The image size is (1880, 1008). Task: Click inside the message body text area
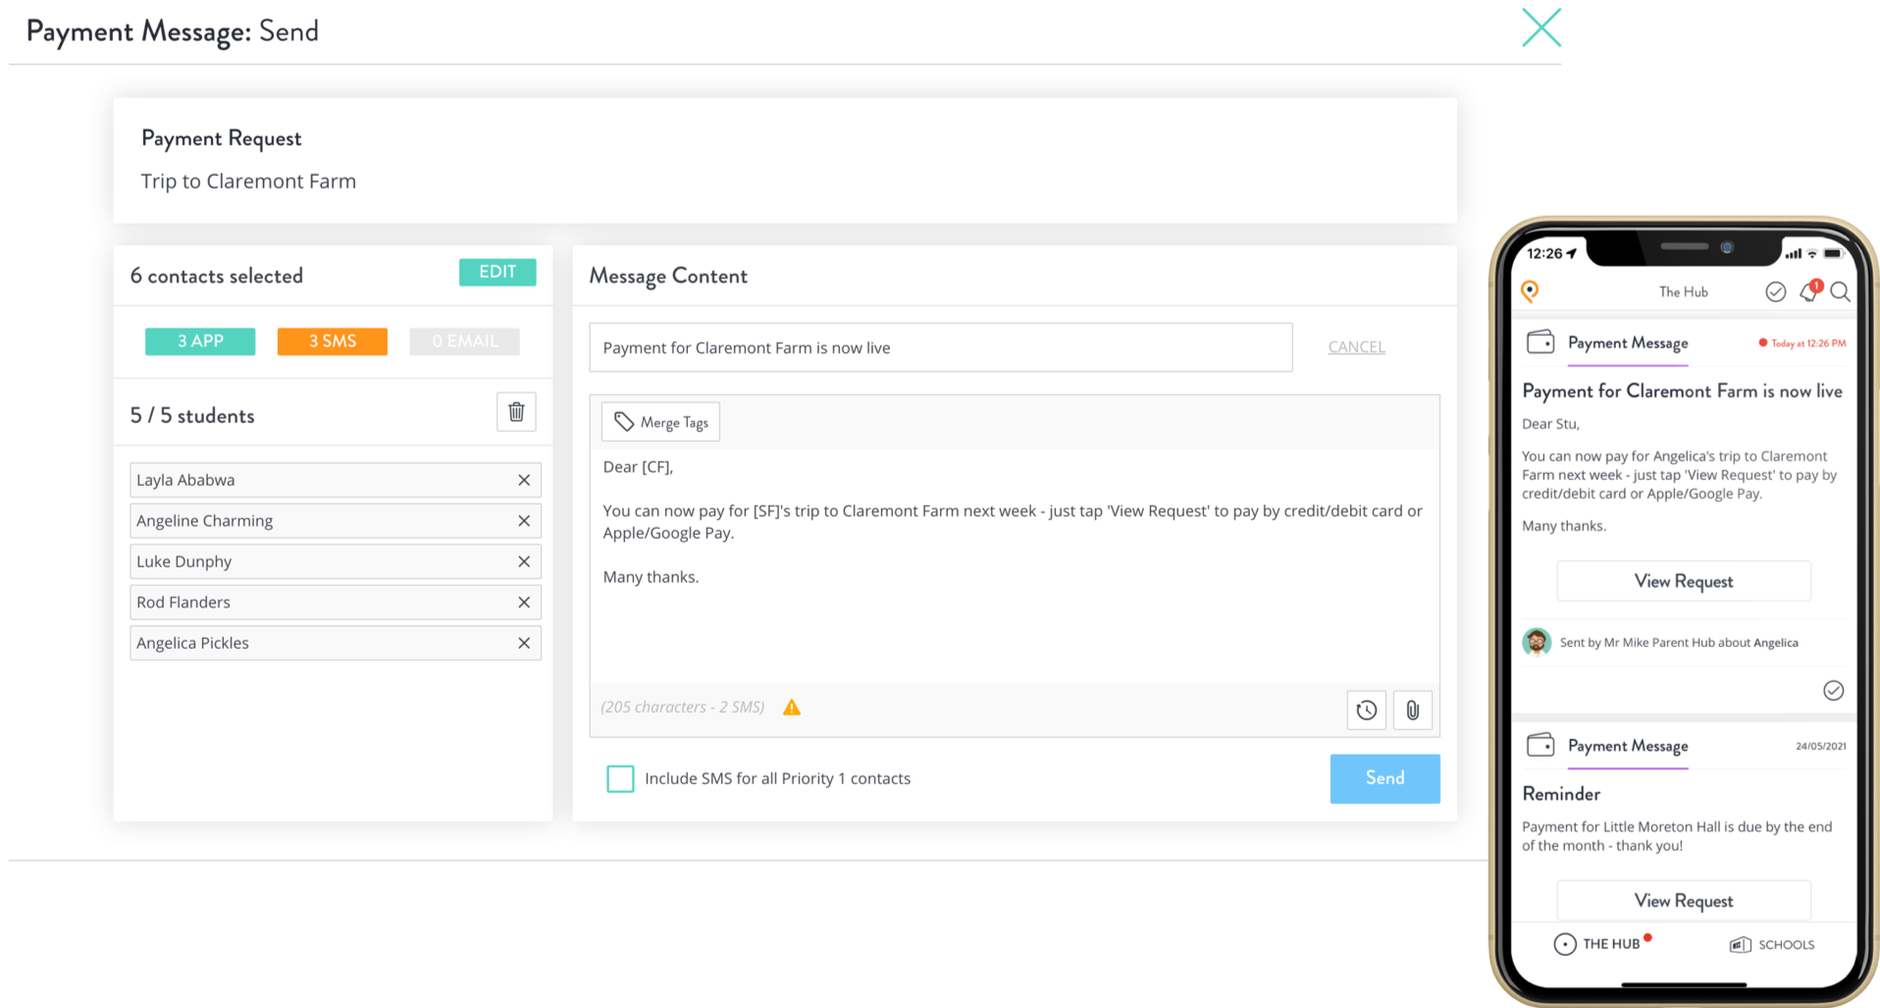(1015, 564)
